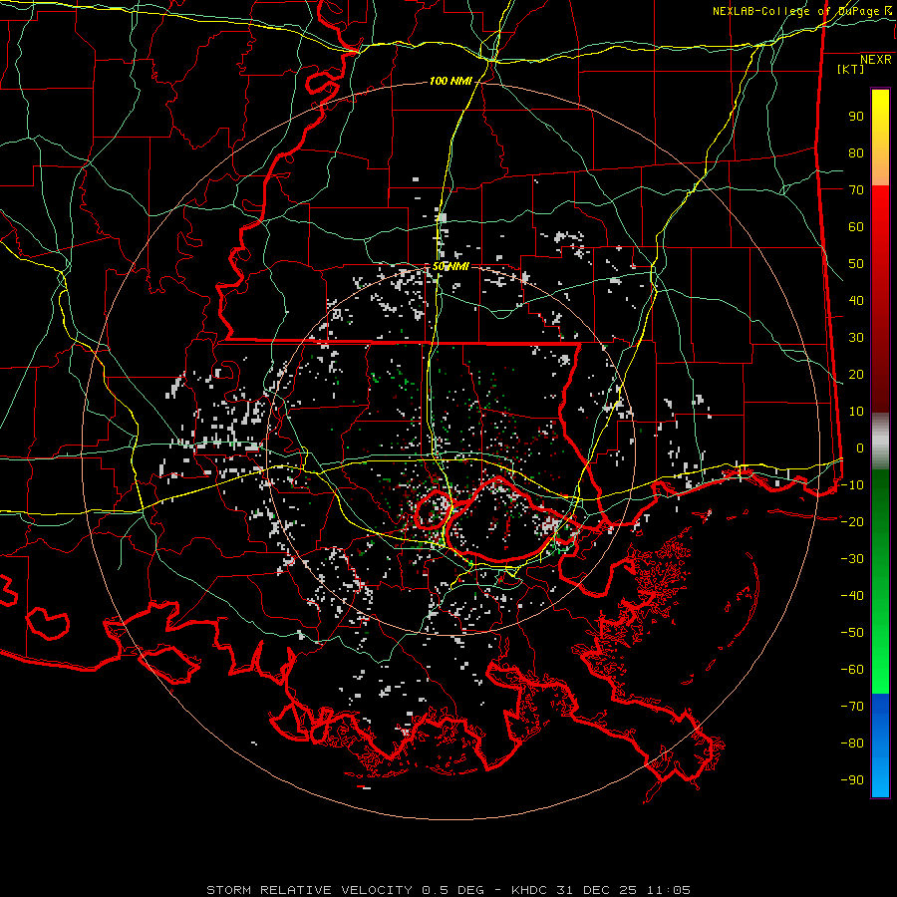The height and width of the screenshot is (897, 897).
Task: Click the 50 value on the velocity scale
Action: pyautogui.click(x=856, y=264)
